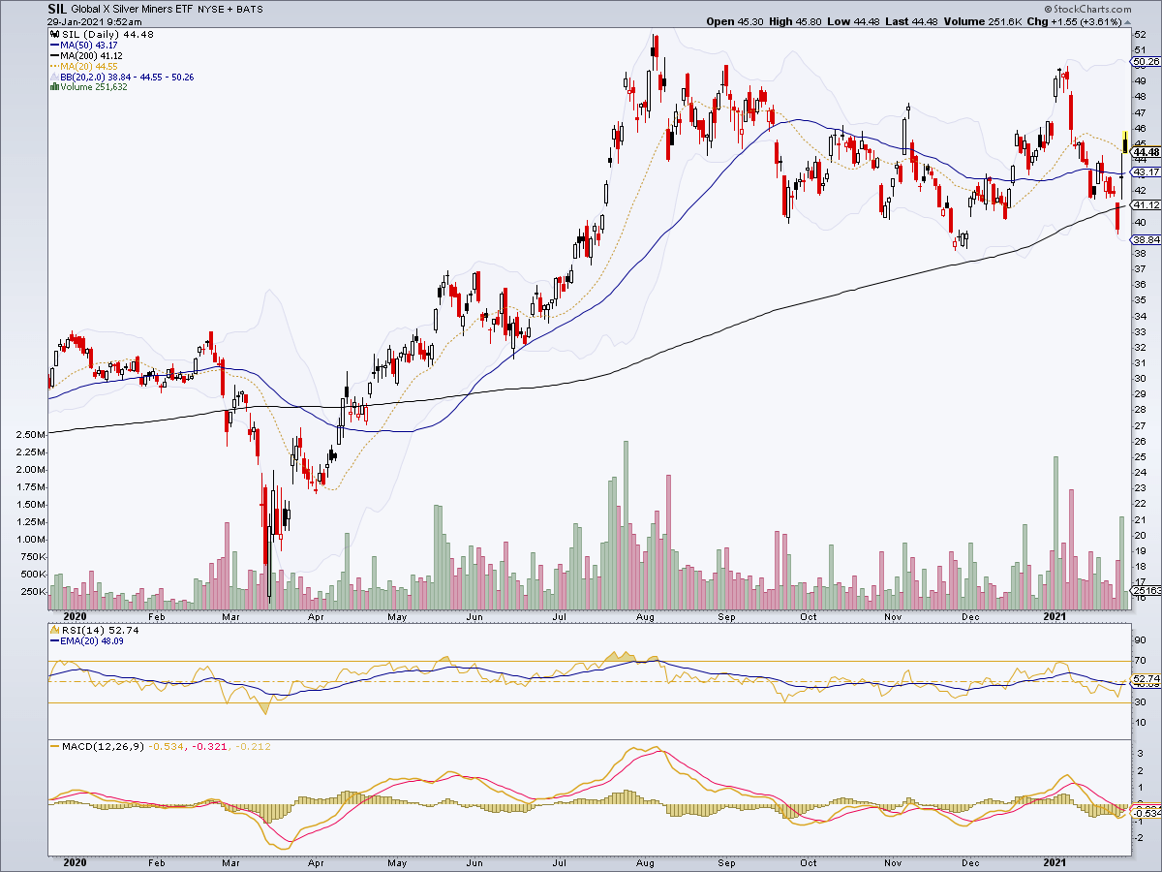Image resolution: width=1162 pixels, height=872 pixels.
Task: Click the 33 label on the price axis
Action: point(1140,331)
